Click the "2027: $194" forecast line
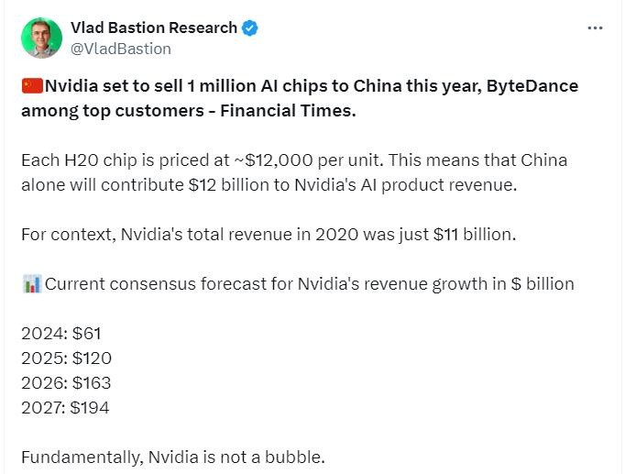The width and height of the screenshot is (625, 474). (66, 407)
